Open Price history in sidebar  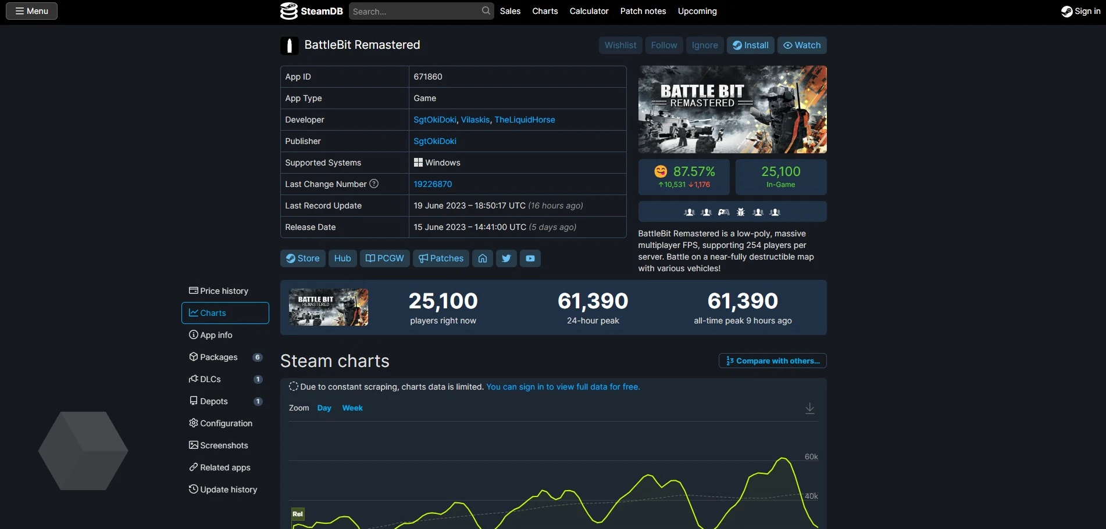click(x=224, y=291)
